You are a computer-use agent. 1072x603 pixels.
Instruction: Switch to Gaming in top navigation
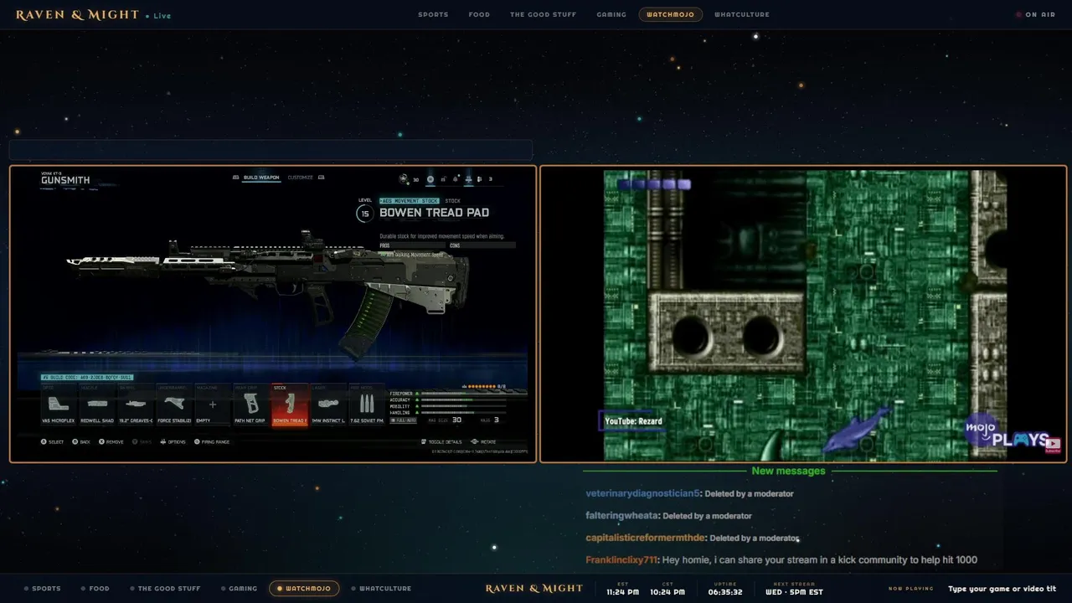[x=611, y=14]
